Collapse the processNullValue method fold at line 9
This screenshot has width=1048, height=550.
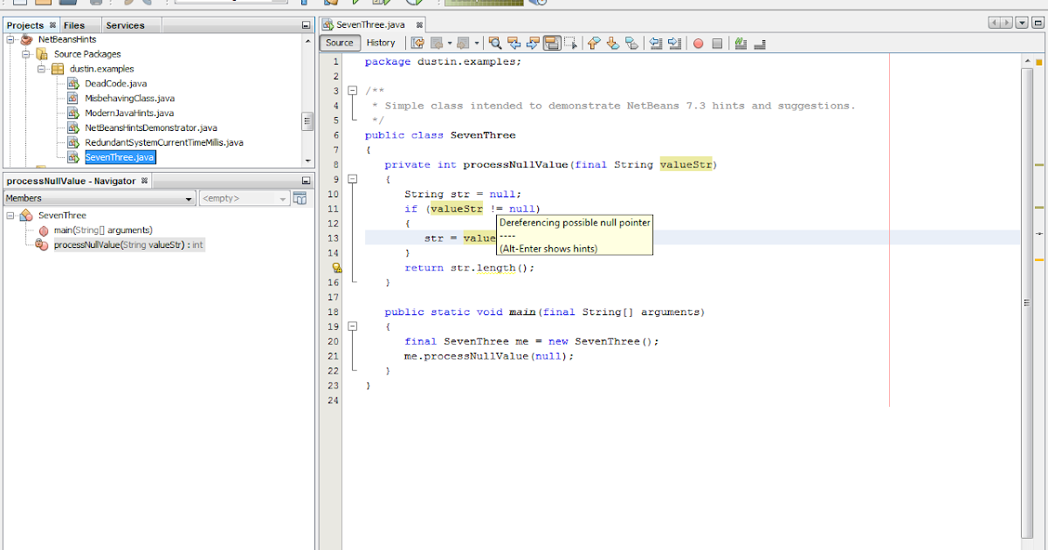353,179
